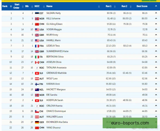Screen dimensions: 160x131
Task: Click Finland flag beside KARAVA Anni
Action: click(37, 84)
